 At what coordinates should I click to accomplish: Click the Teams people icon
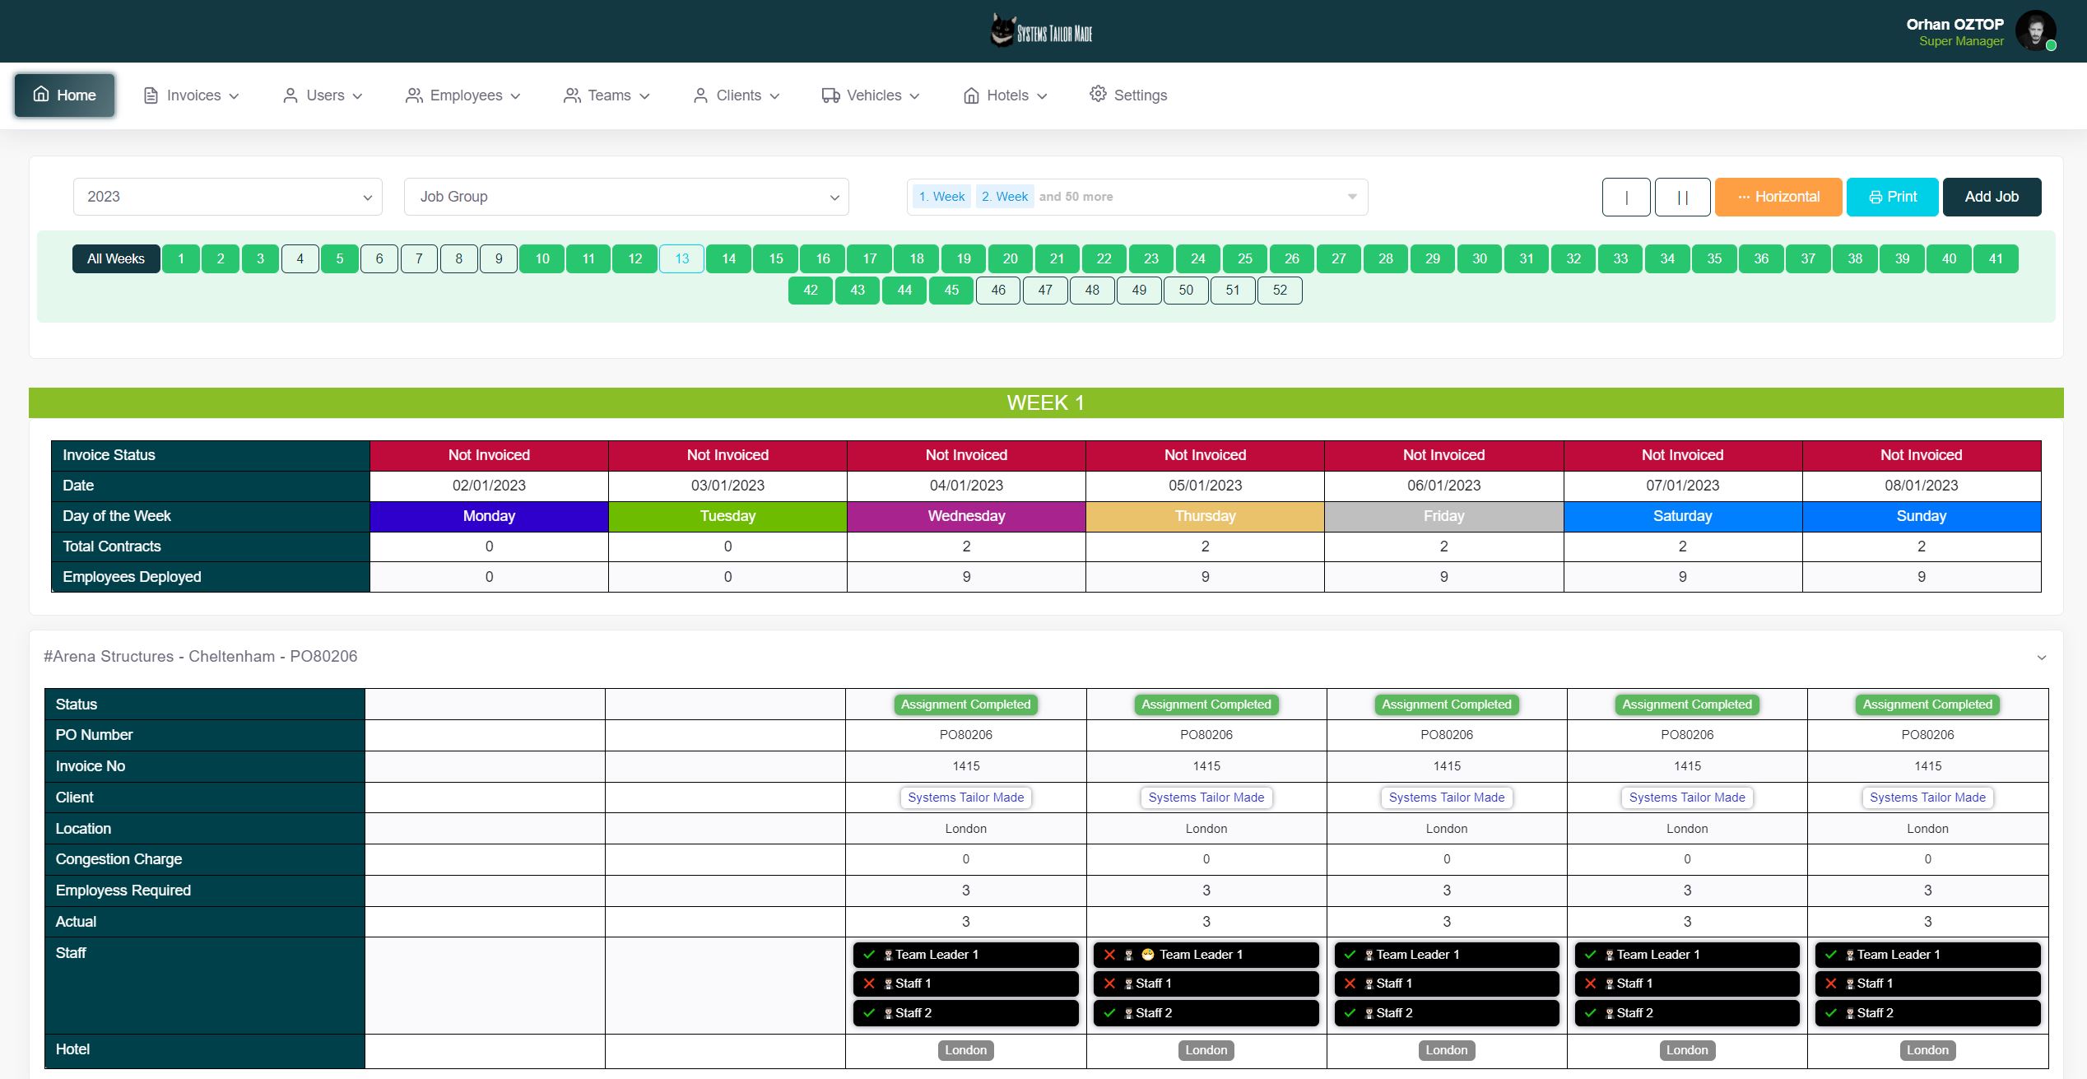pos(572,95)
